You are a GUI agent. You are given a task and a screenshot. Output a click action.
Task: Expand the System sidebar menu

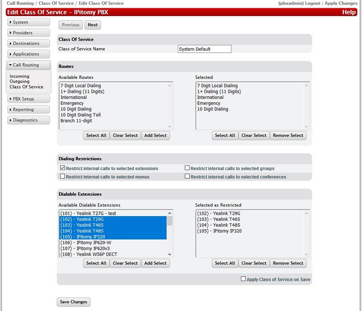28,22
